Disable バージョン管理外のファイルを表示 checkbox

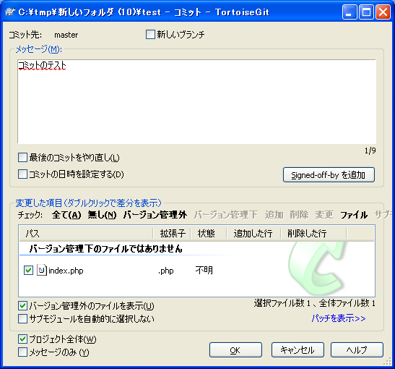(22, 306)
